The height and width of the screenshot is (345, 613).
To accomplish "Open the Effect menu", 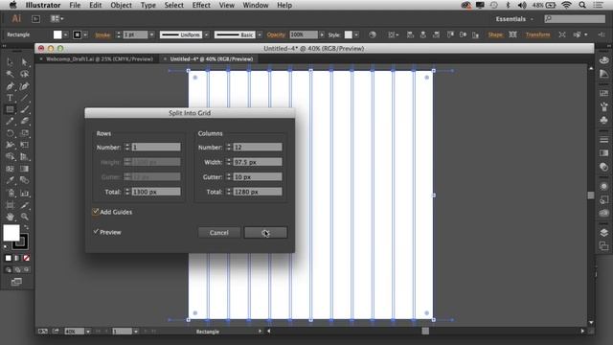I will tap(201, 5).
